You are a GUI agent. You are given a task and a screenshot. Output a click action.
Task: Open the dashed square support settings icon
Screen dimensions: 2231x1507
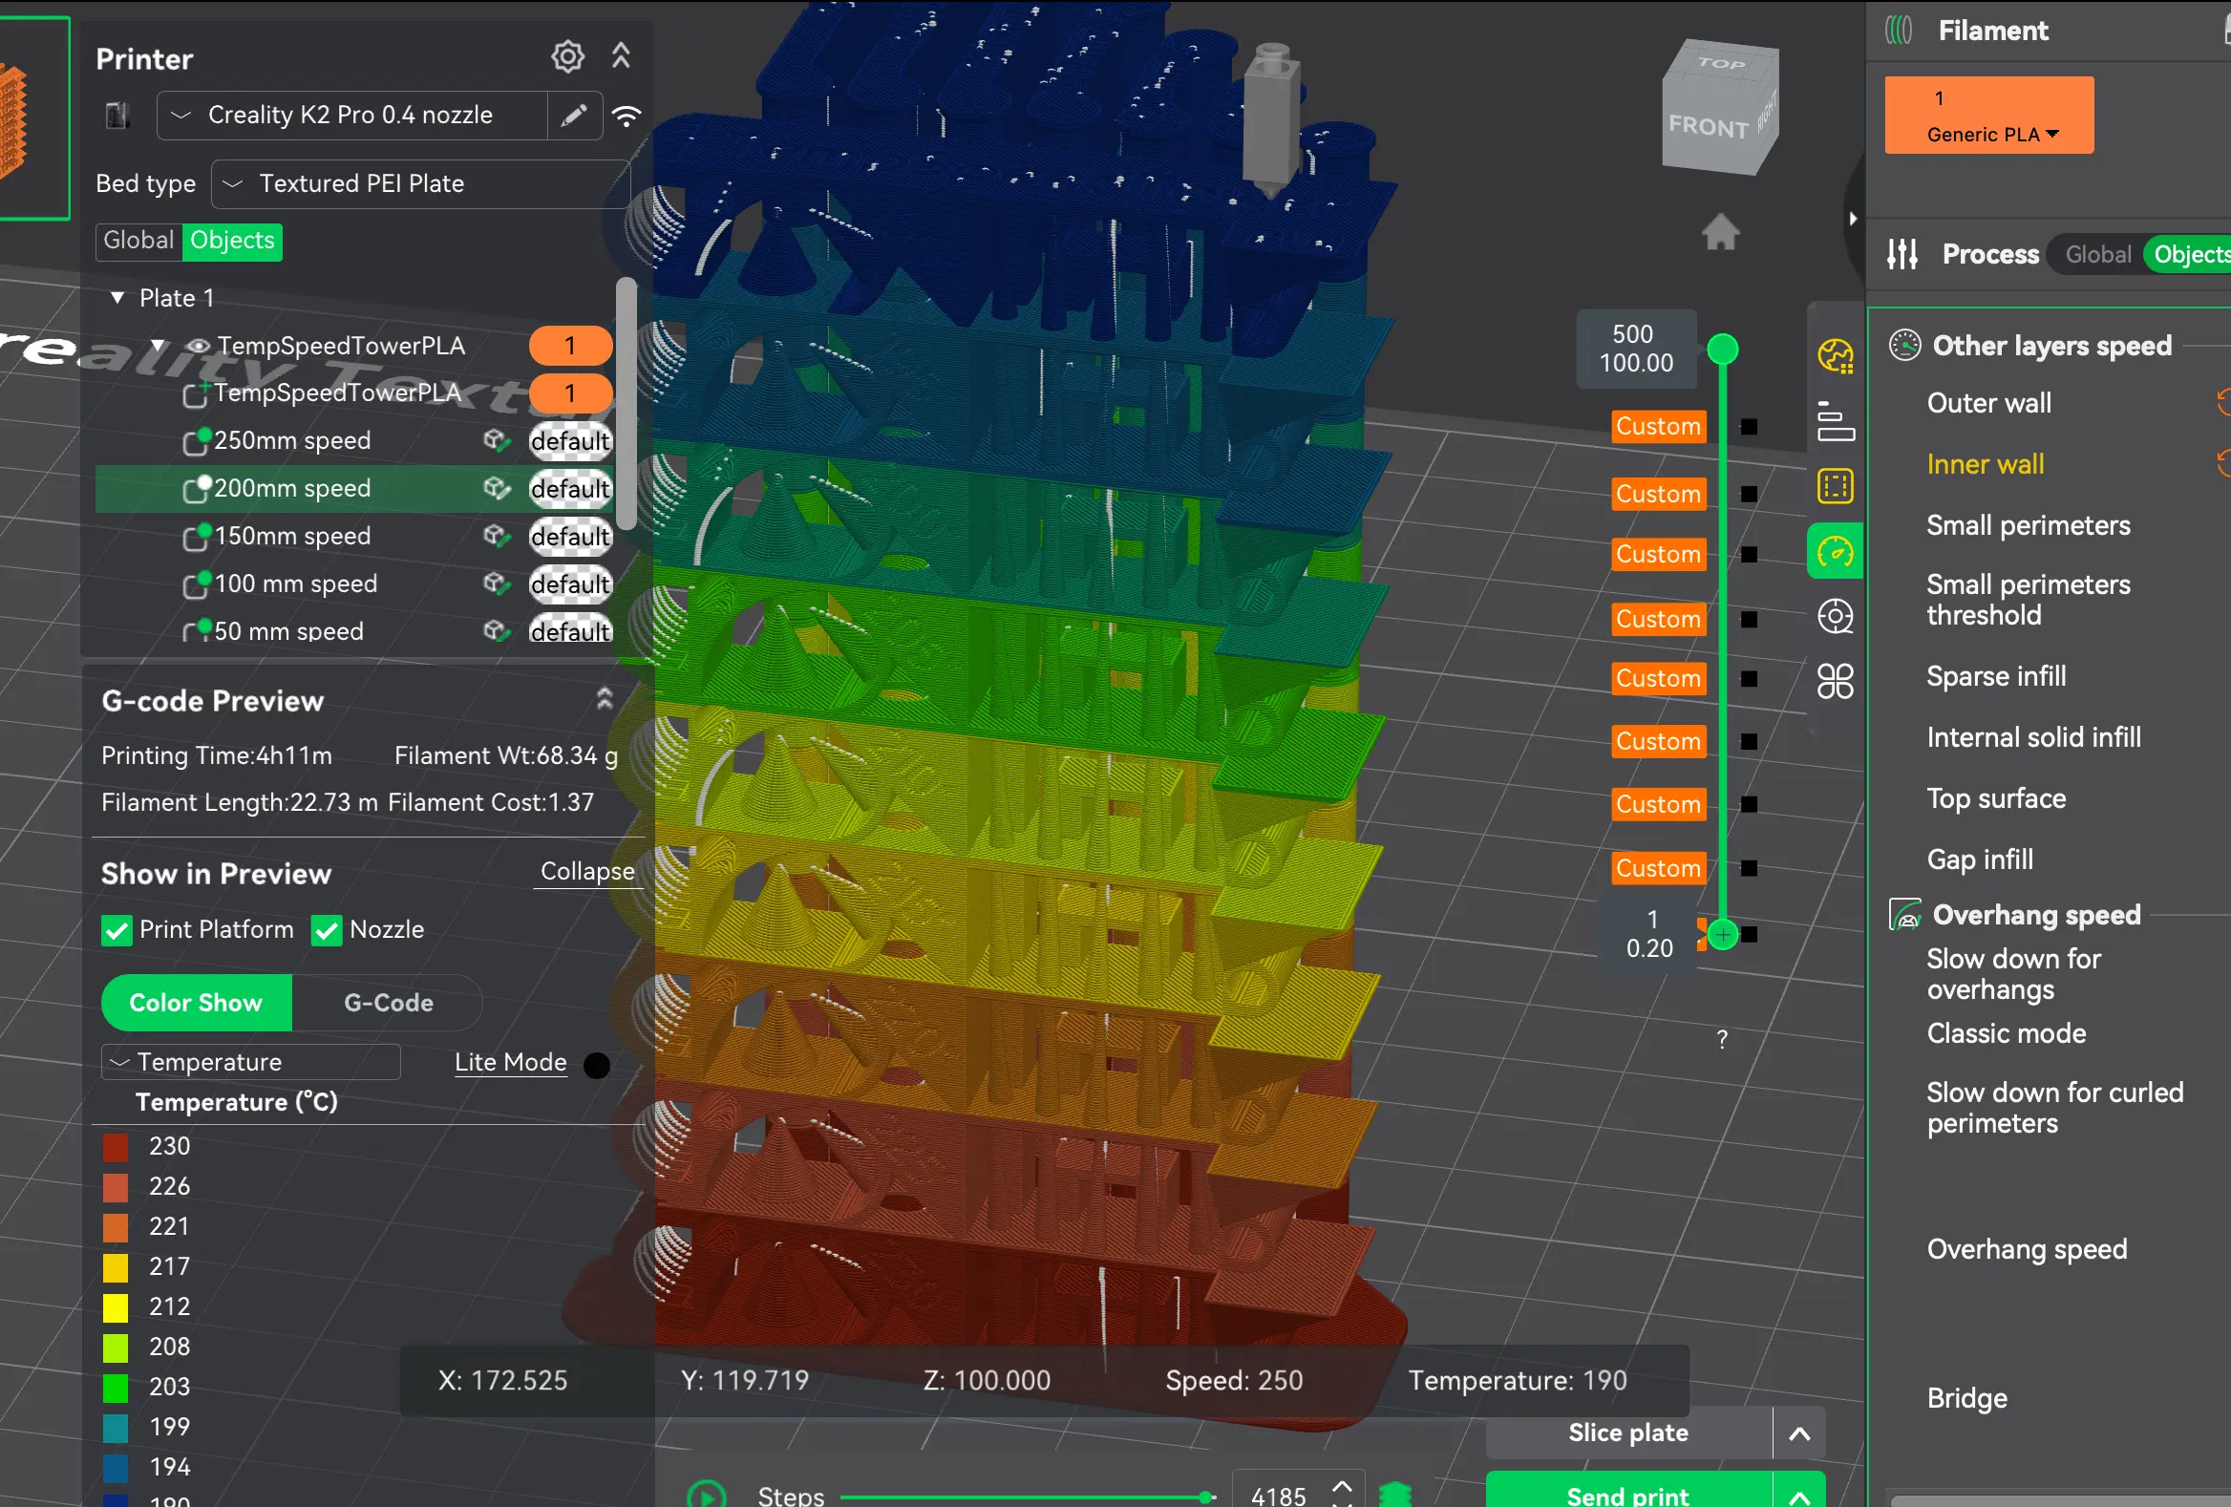1835,486
